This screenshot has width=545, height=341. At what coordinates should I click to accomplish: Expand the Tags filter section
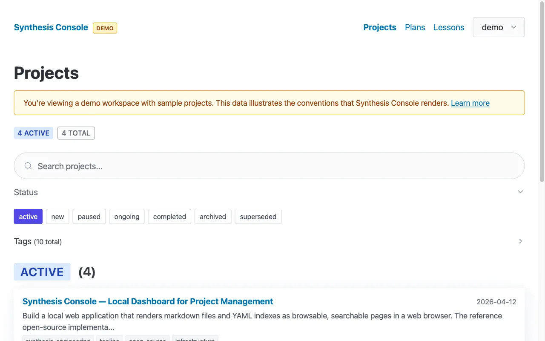pyautogui.click(x=520, y=241)
